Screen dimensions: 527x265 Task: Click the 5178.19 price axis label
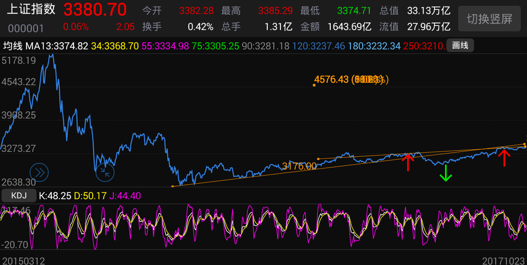click(x=19, y=60)
